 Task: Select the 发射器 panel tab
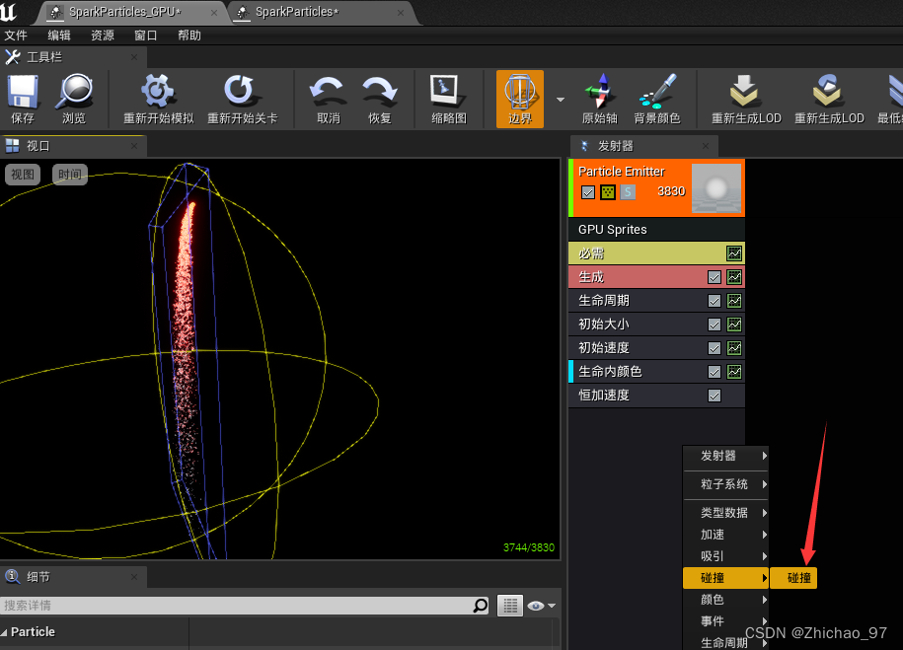tap(643, 146)
